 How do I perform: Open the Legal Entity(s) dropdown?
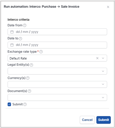tap(57, 71)
